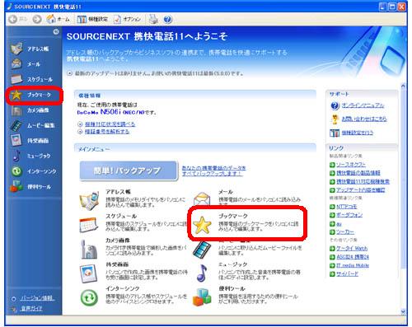This screenshot has height=327, width=412.
Task: Open カメラ画像 in the left sidebar
Action: tap(30, 110)
